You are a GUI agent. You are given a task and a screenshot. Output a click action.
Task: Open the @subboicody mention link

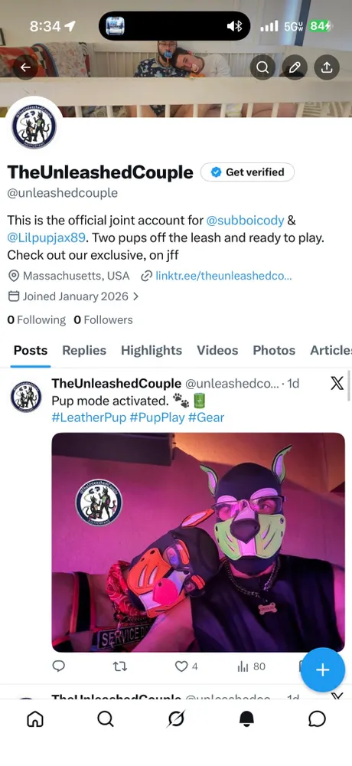tap(245, 221)
